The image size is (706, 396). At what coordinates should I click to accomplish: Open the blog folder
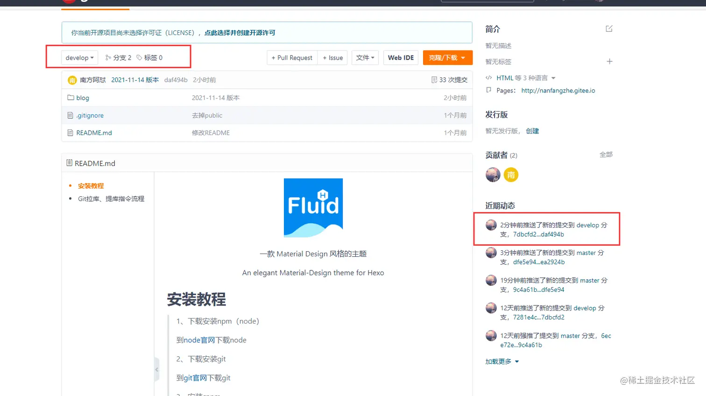coord(83,98)
